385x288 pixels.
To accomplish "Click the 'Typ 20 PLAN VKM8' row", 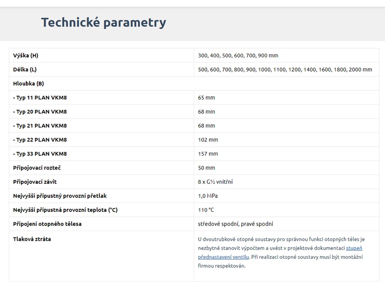I will (40, 112).
